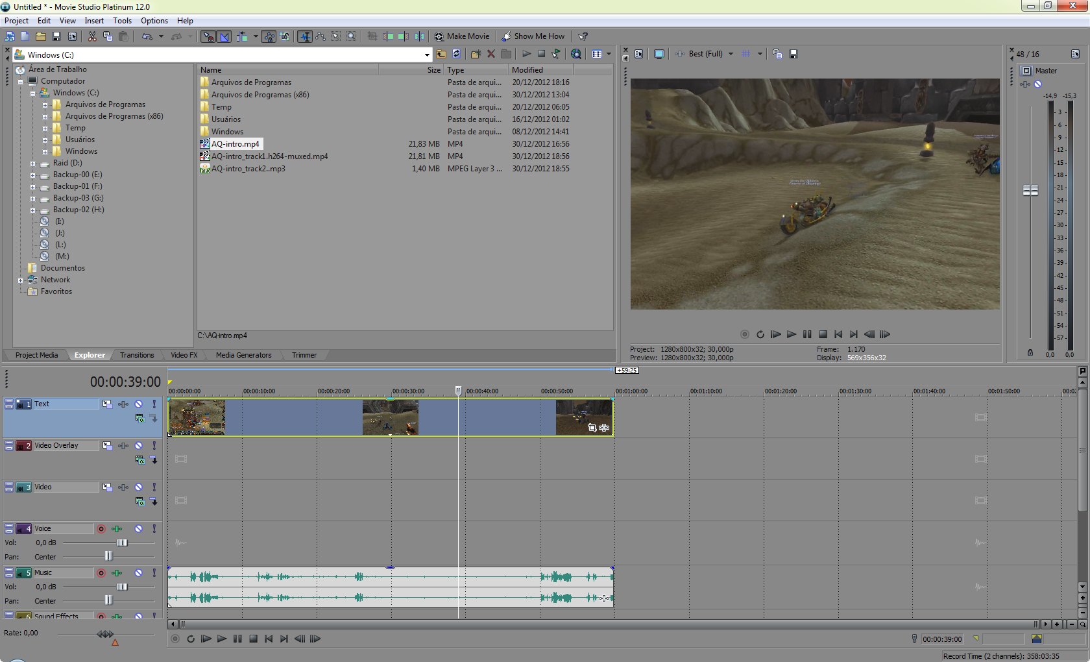1090x662 pixels.
Task: Click the Voice track volume slider handle
Action: [x=122, y=543]
